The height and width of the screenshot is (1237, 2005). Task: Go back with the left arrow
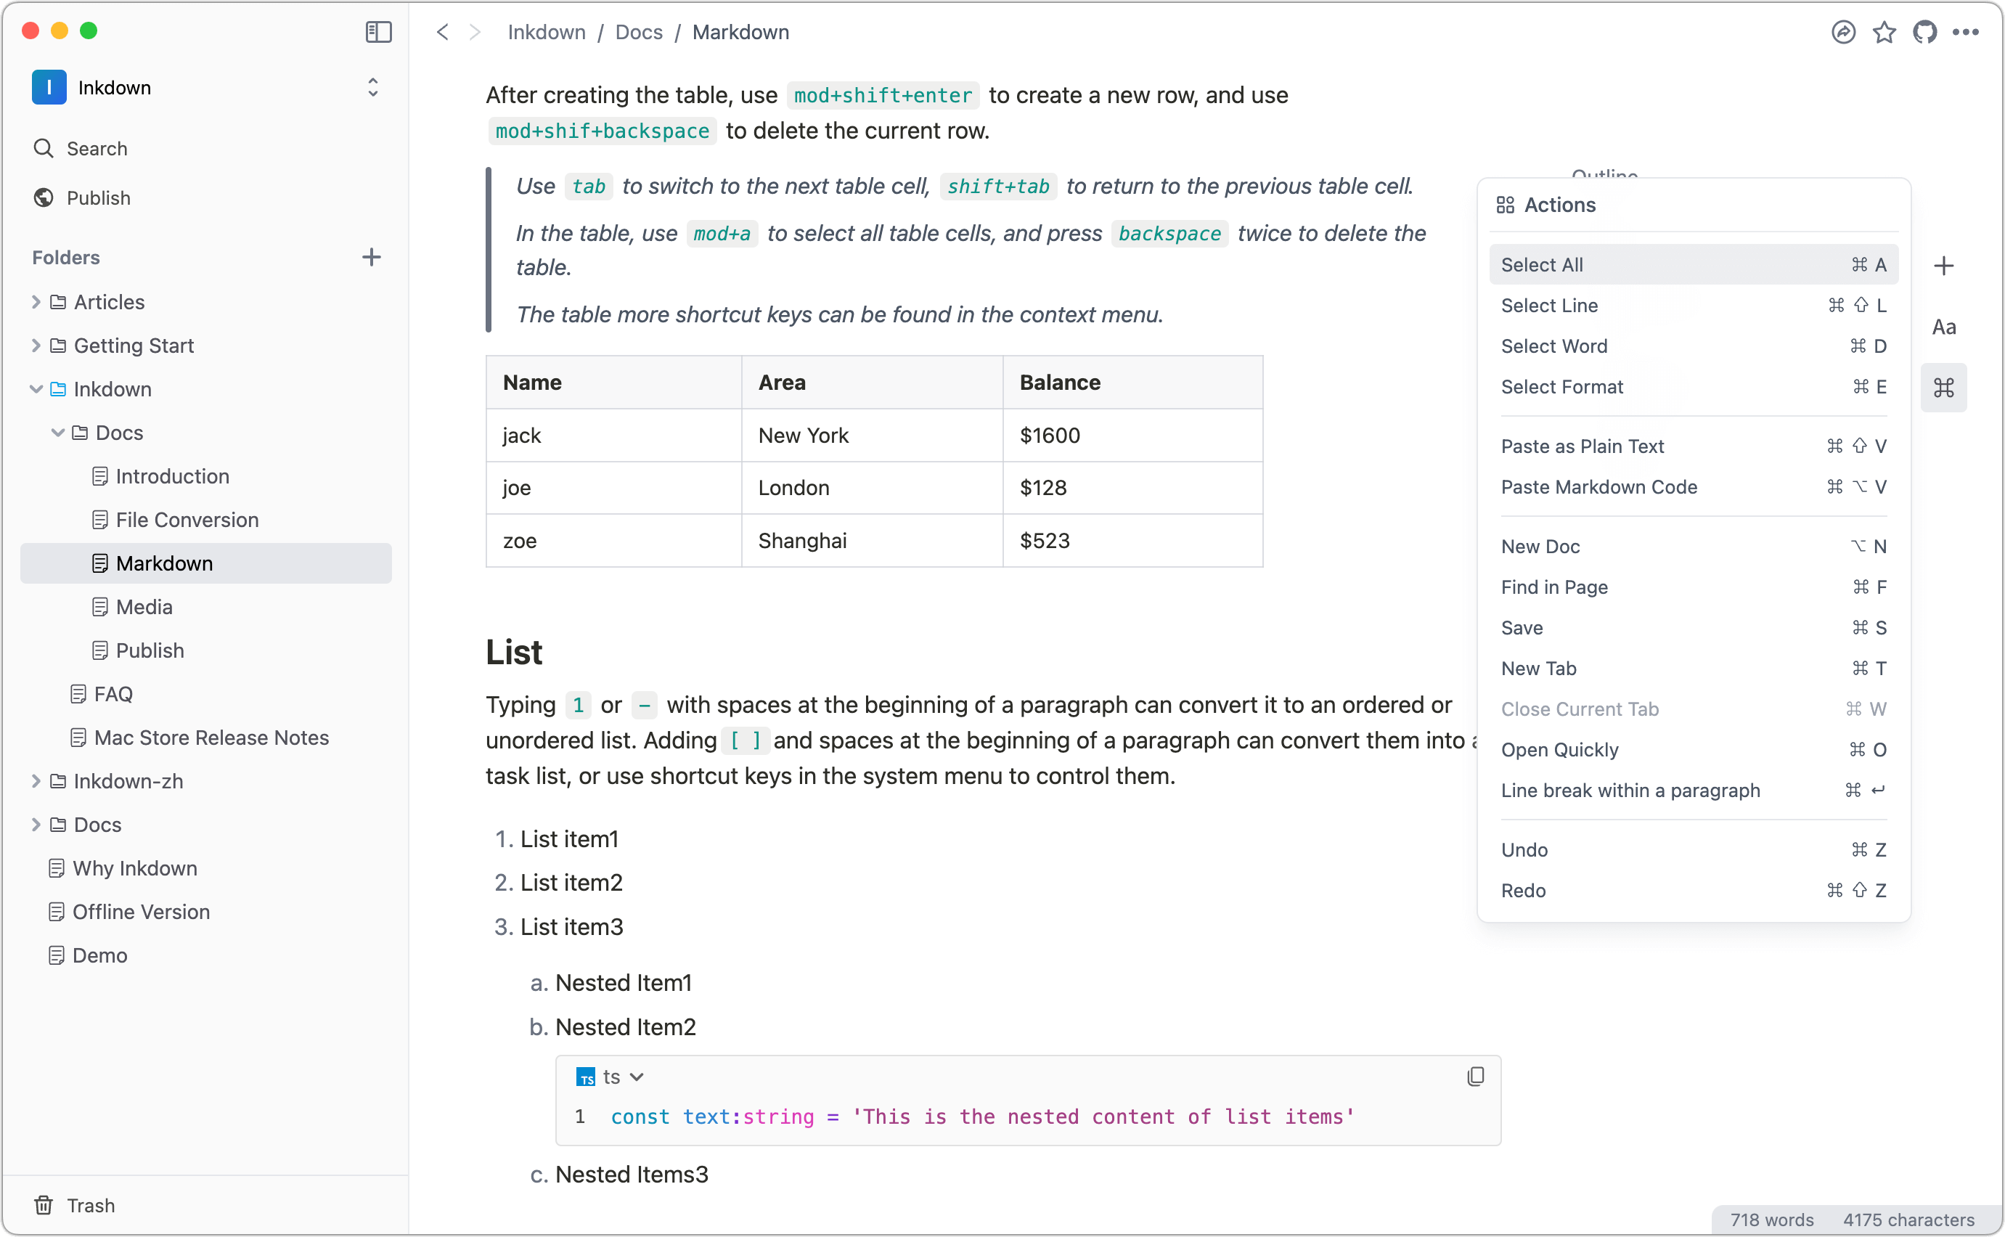point(443,32)
